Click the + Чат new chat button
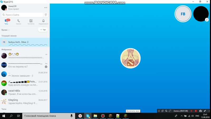The height and width of the screenshot is (119, 211). pyautogui.click(x=43, y=30)
